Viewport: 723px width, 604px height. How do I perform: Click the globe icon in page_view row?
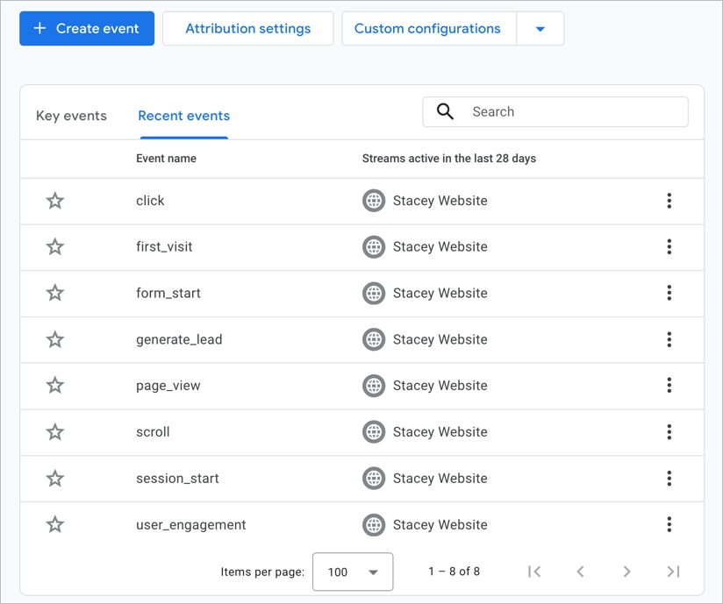pyautogui.click(x=374, y=386)
